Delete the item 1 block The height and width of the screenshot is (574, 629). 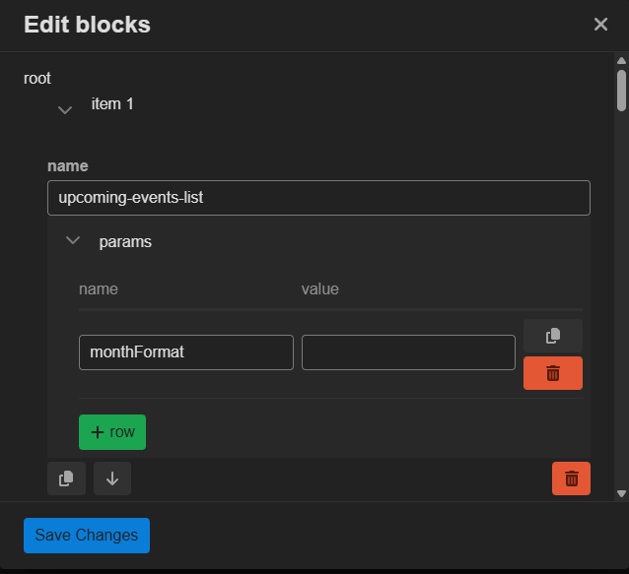pyautogui.click(x=571, y=478)
